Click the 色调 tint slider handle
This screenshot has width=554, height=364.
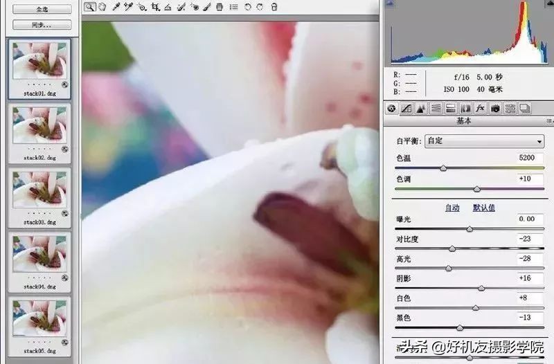pyautogui.click(x=477, y=189)
